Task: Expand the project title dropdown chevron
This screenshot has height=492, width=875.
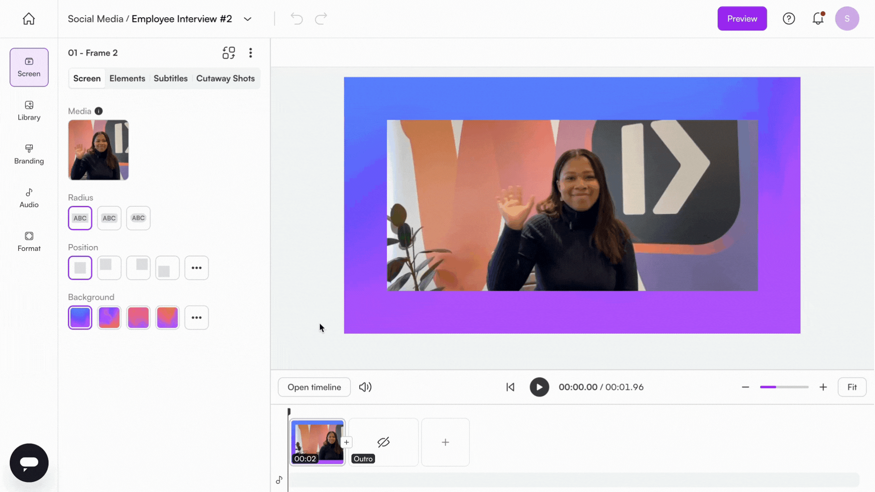Action: point(247,19)
